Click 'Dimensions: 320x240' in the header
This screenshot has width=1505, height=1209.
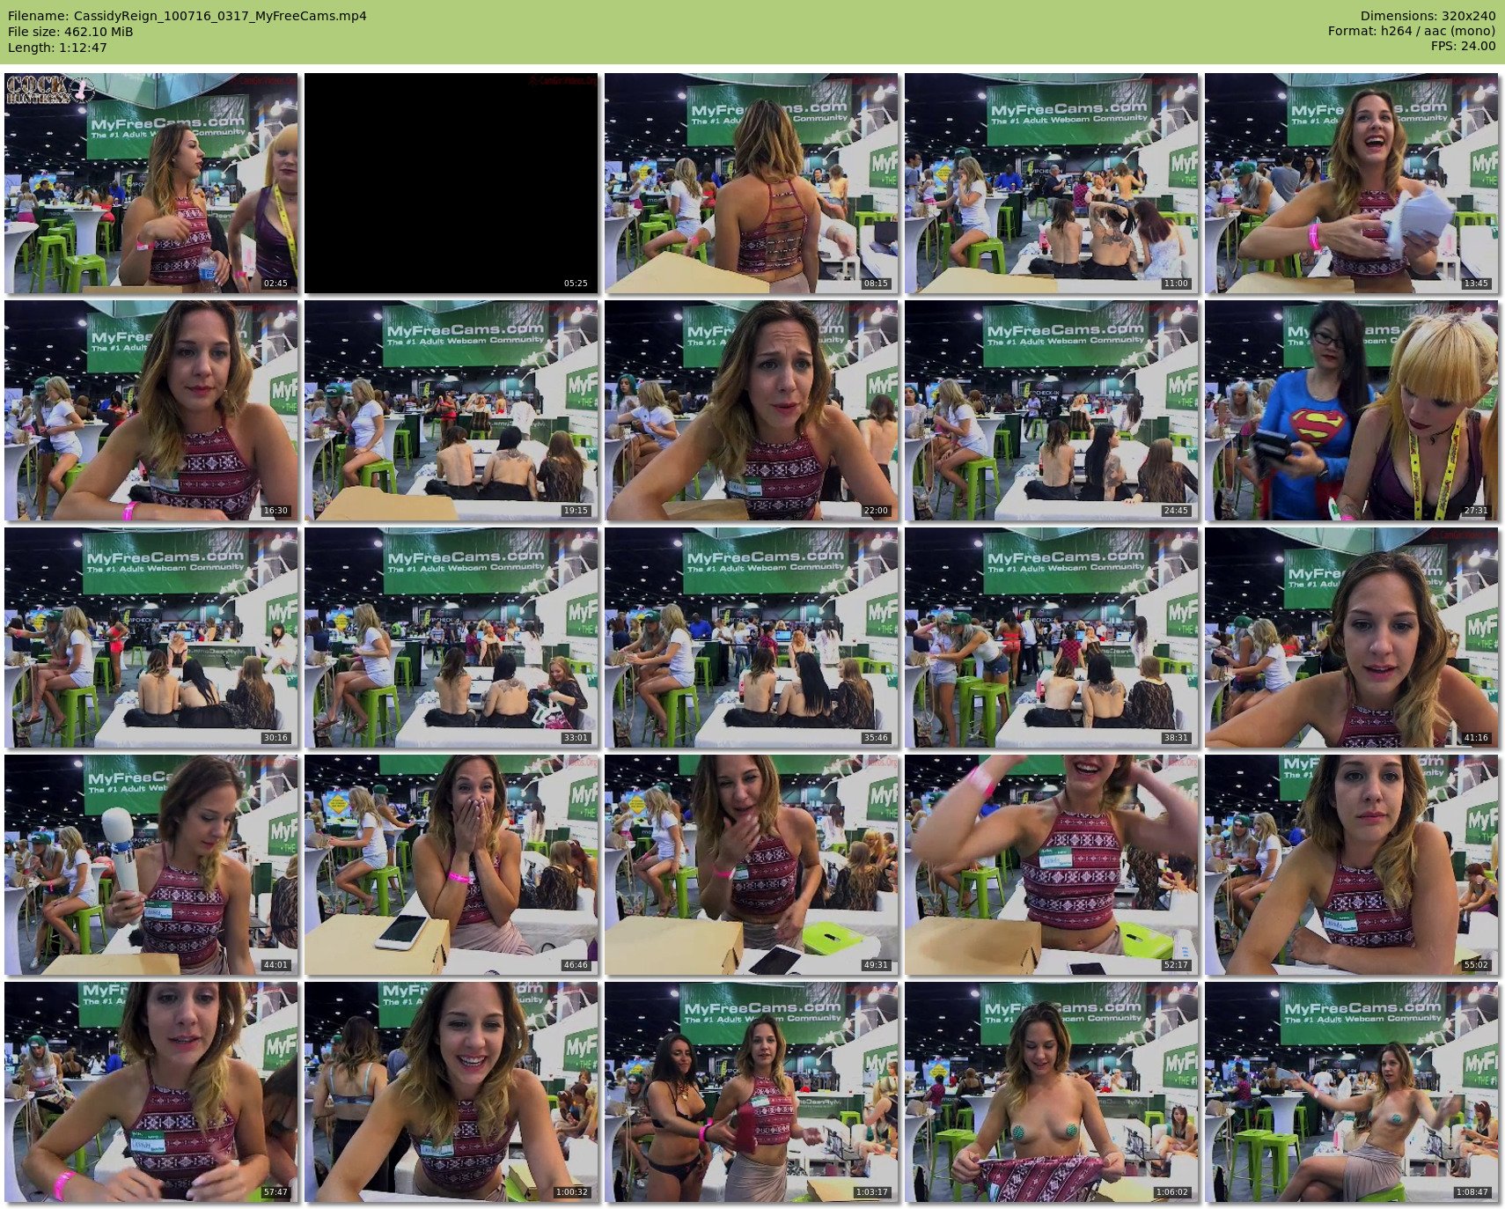click(1428, 16)
